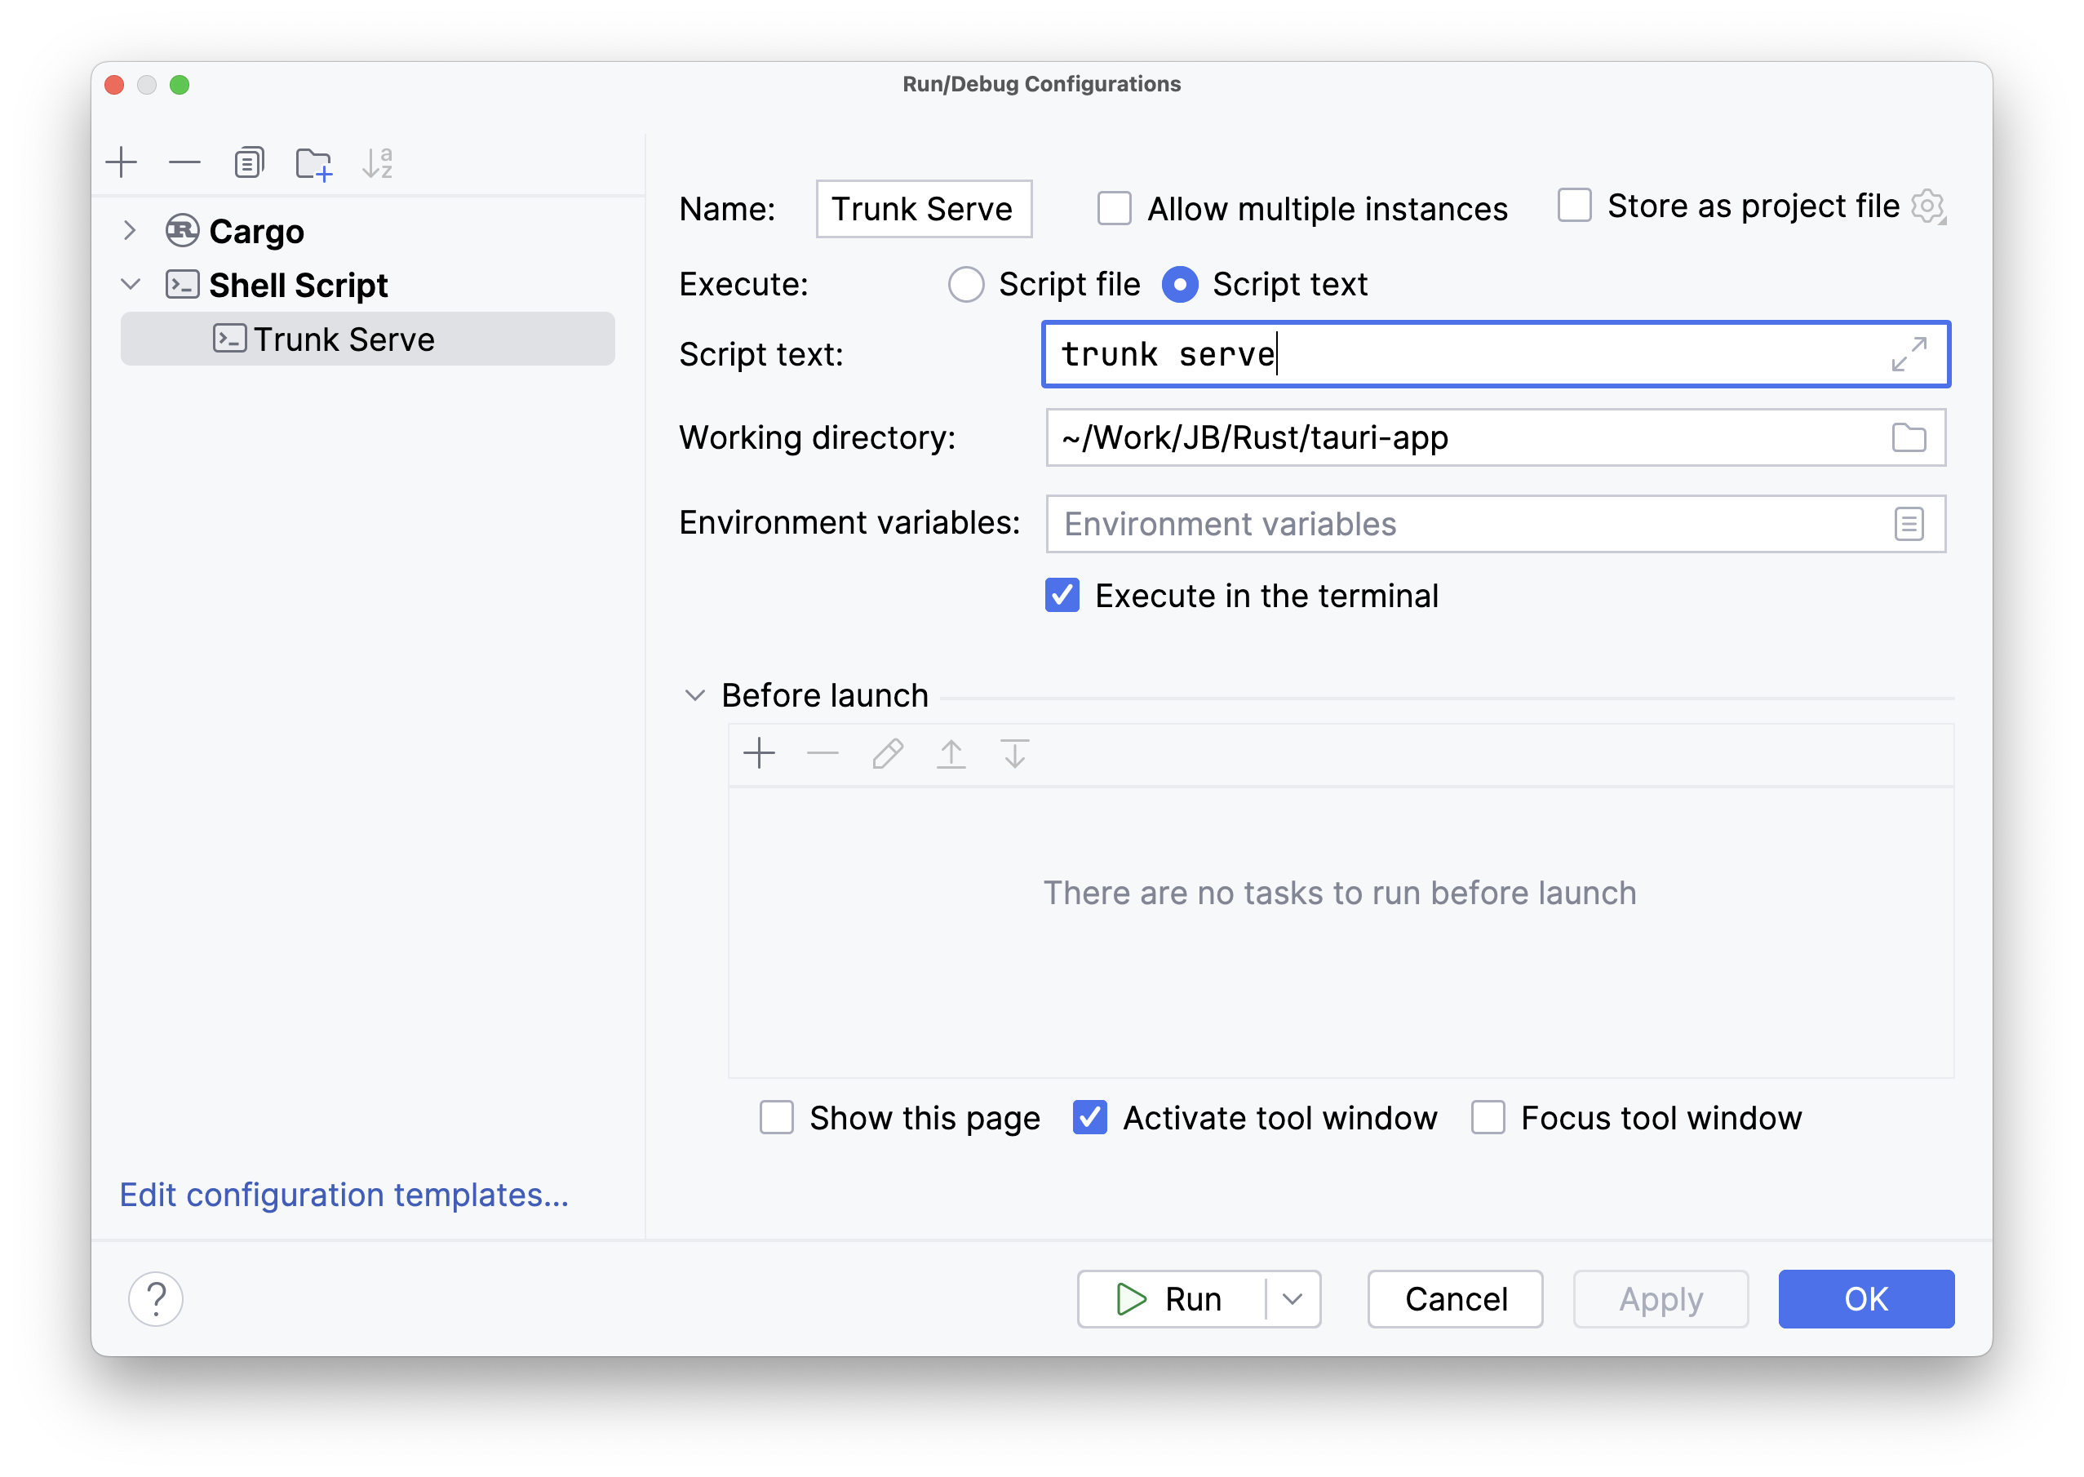Open the environment variables editor
The image size is (2084, 1477).
tap(1908, 525)
